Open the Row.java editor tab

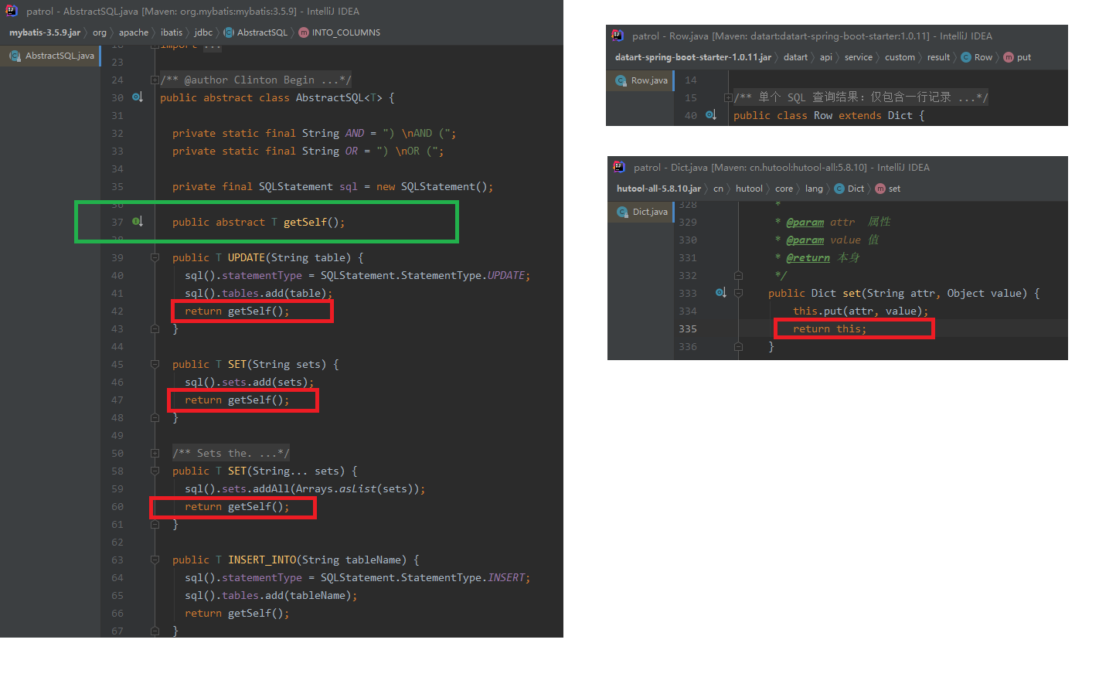[641, 80]
